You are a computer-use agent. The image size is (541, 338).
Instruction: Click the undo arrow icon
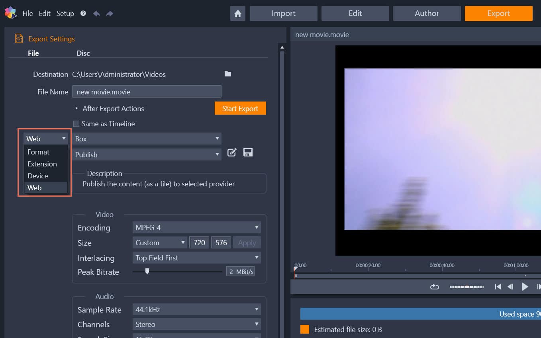(x=96, y=13)
